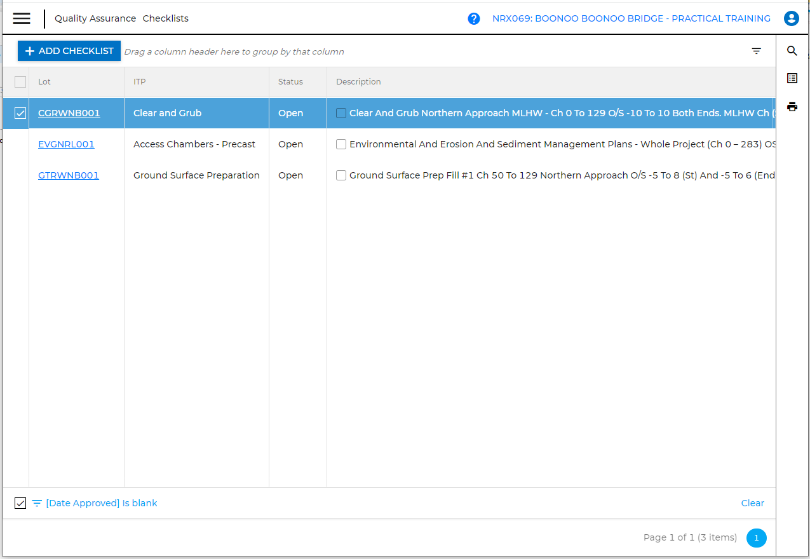Sort by the Status column header
Image resolution: width=810 pixels, height=559 pixels.
click(x=290, y=82)
